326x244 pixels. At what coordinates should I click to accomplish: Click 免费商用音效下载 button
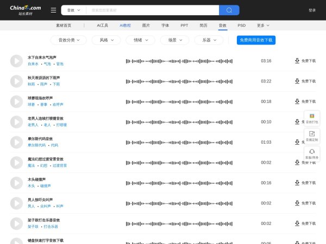coord(256,40)
